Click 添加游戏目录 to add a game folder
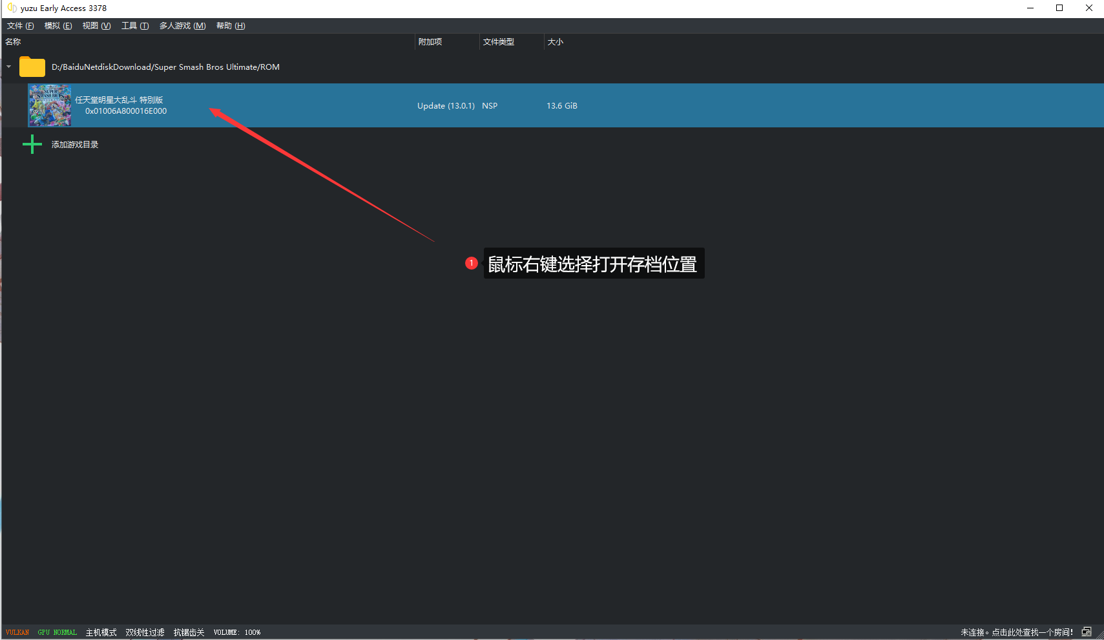 click(x=75, y=145)
